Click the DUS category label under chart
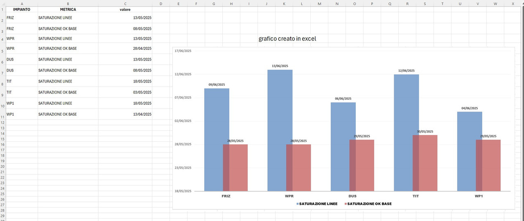This screenshot has height=221, width=524. 352,196
